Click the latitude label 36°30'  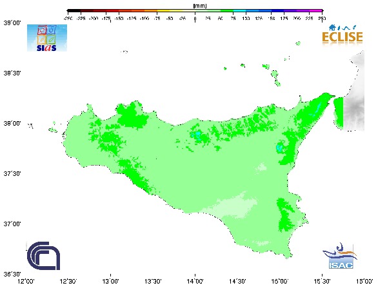tap(12, 275)
